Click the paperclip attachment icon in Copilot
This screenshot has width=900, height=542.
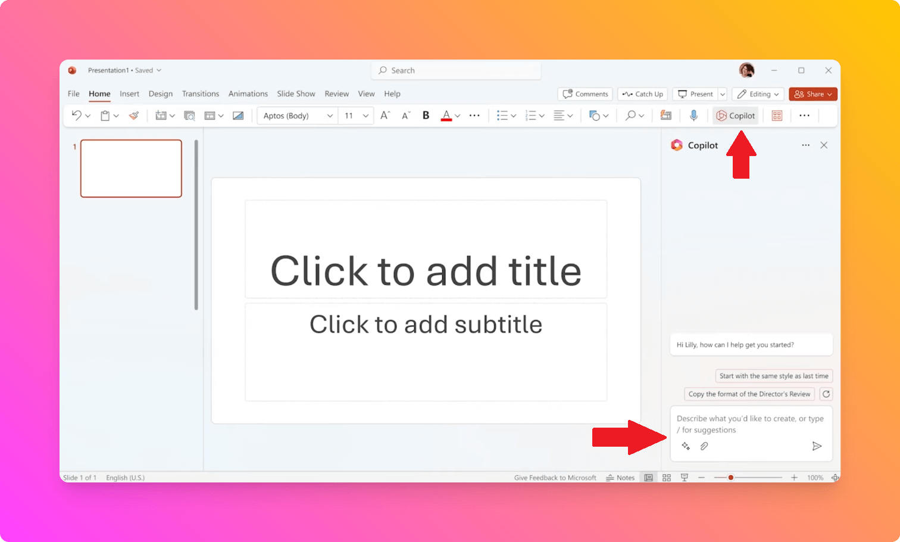pos(704,446)
